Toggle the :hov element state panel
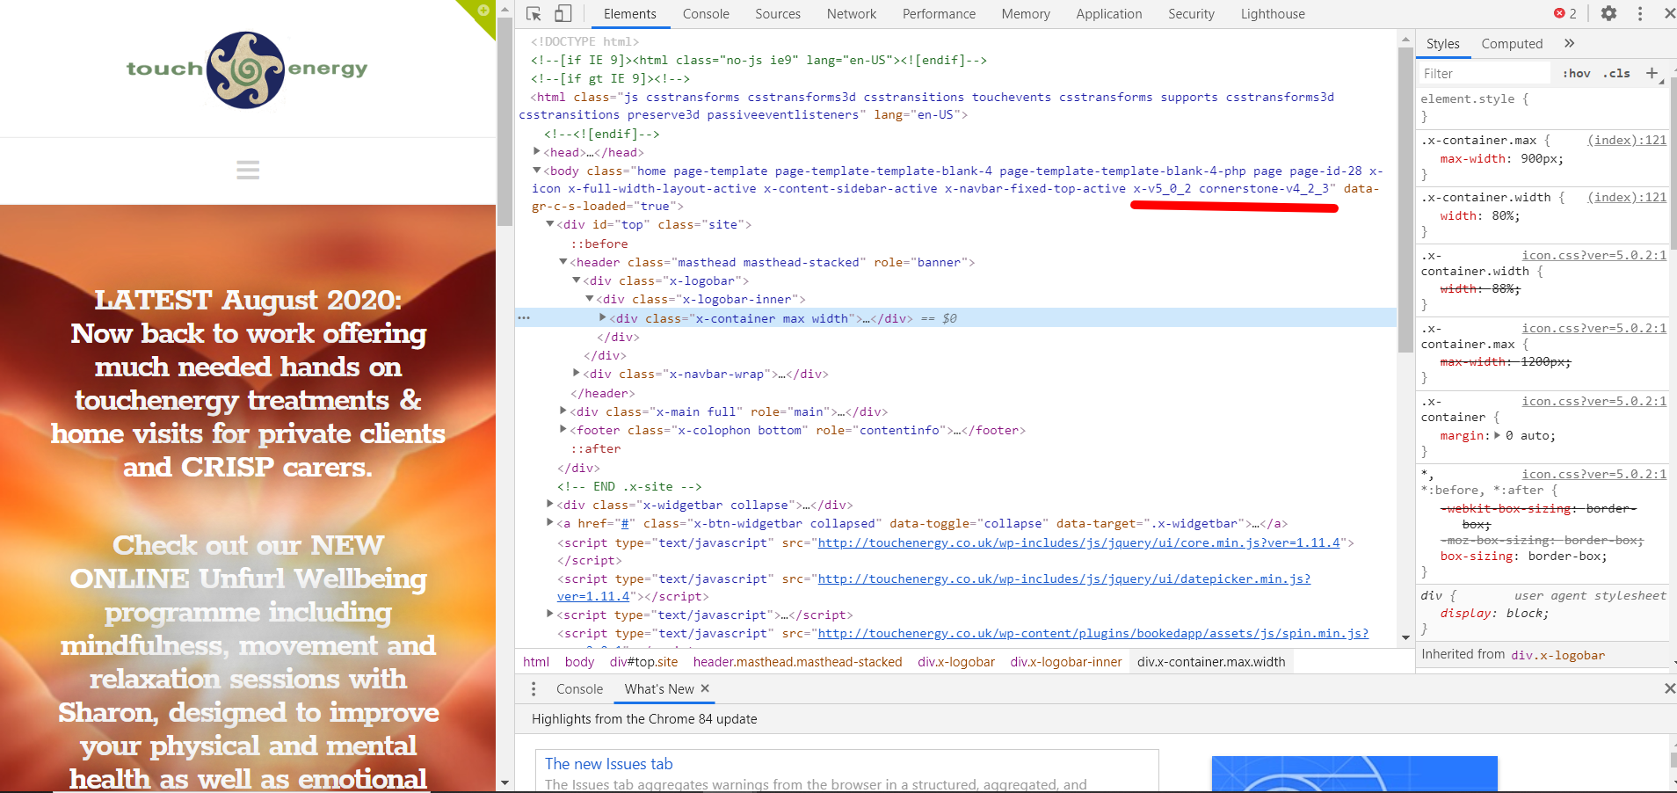 tap(1577, 74)
